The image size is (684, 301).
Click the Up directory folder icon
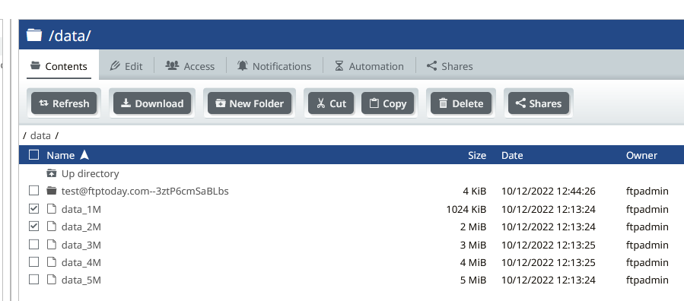(52, 173)
